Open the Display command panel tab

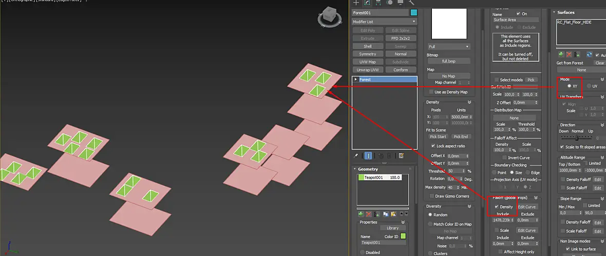point(401,3)
